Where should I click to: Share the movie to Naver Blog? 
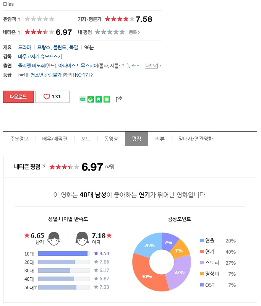click(83, 99)
